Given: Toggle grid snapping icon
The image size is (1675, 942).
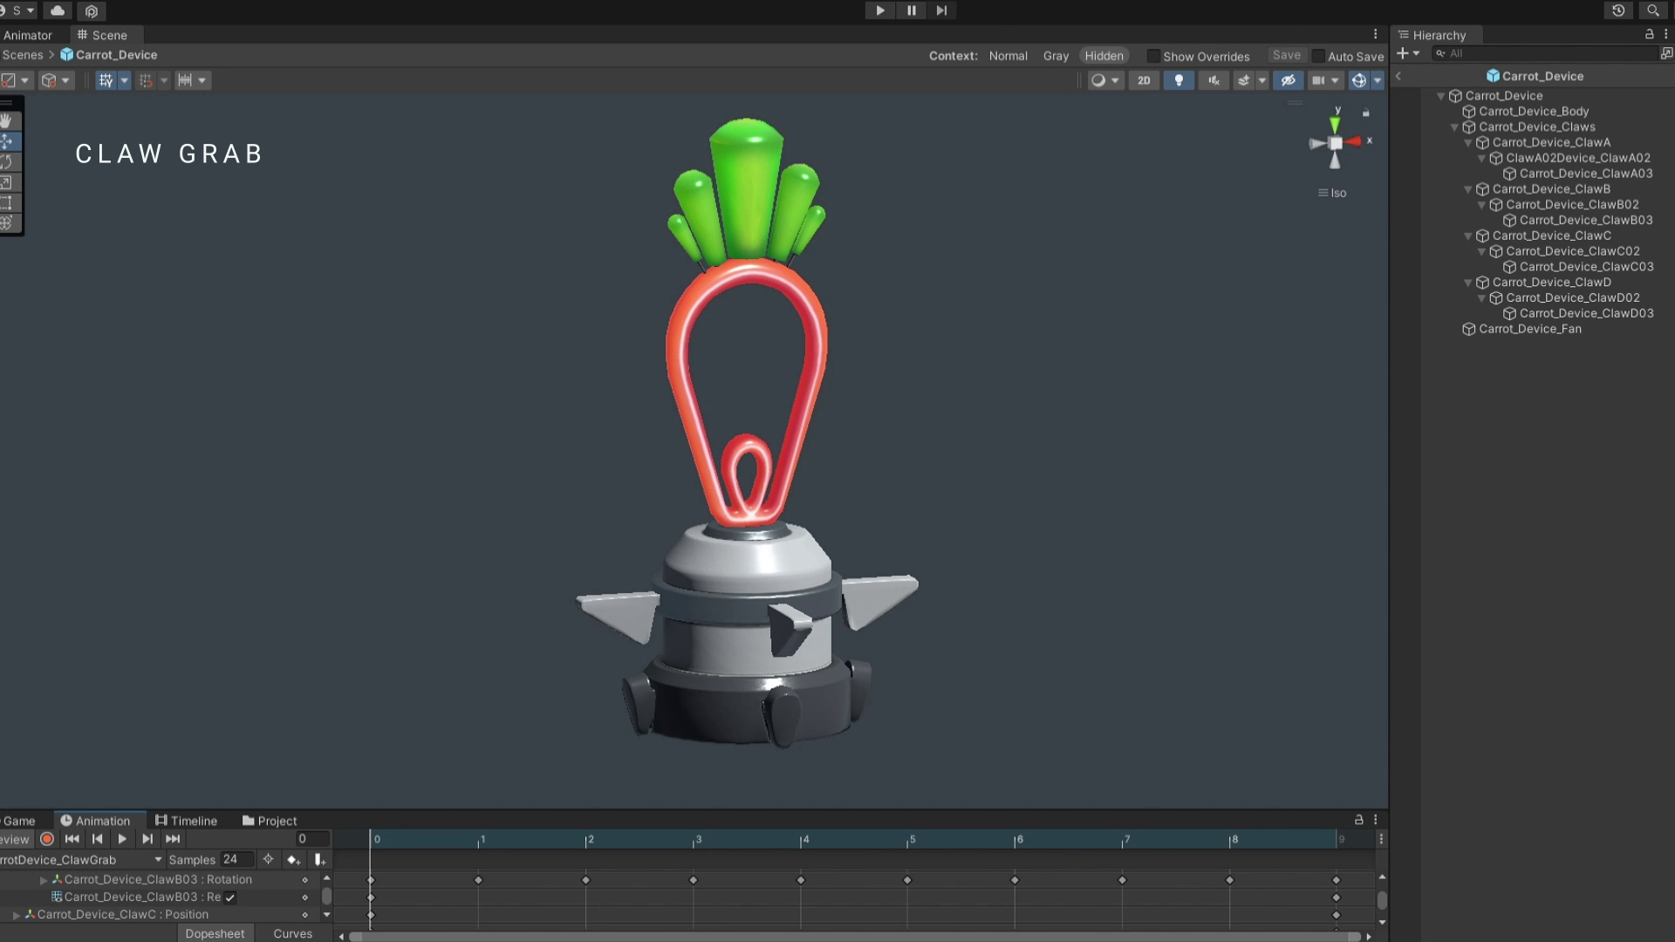Looking at the screenshot, I should [x=146, y=80].
